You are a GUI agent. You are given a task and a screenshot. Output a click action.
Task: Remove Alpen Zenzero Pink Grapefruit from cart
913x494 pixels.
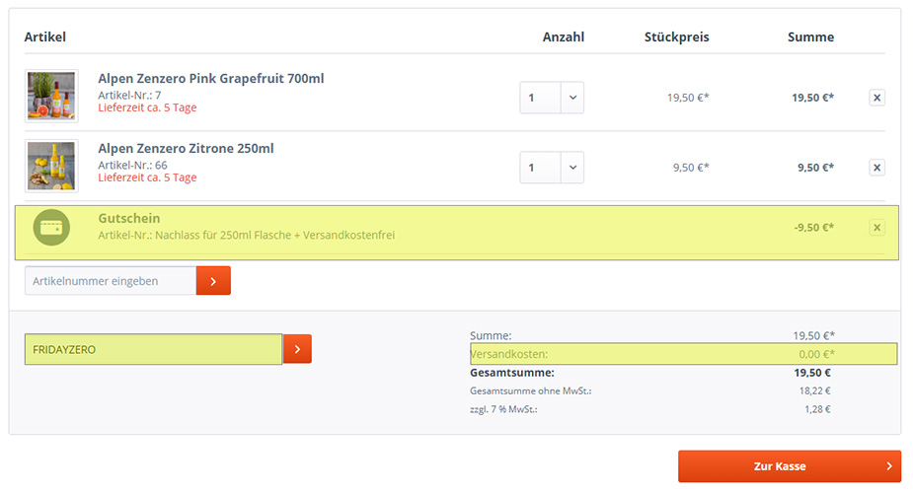pos(876,98)
